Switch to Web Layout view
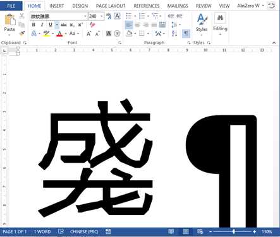This screenshot has height=237, width=280. coord(200,232)
